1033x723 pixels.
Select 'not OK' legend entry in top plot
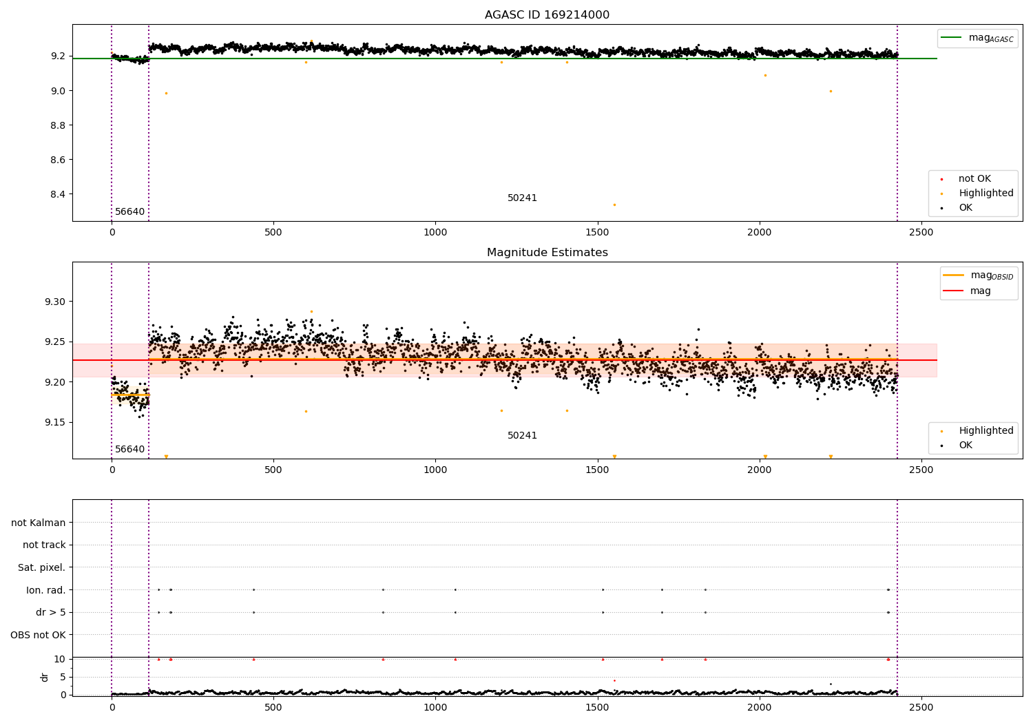pos(974,179)
